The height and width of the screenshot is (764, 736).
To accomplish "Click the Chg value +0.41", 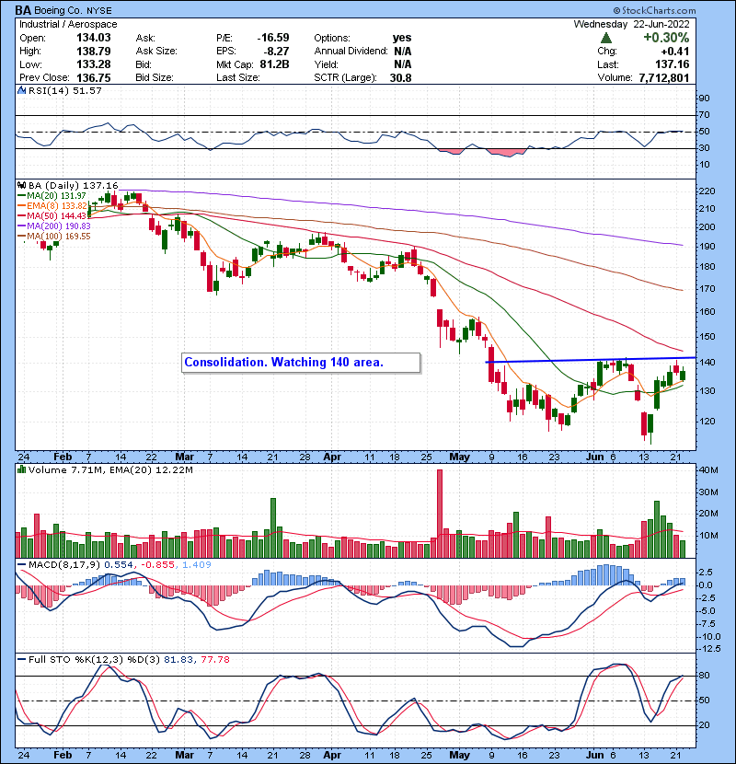I will [674, 52].
